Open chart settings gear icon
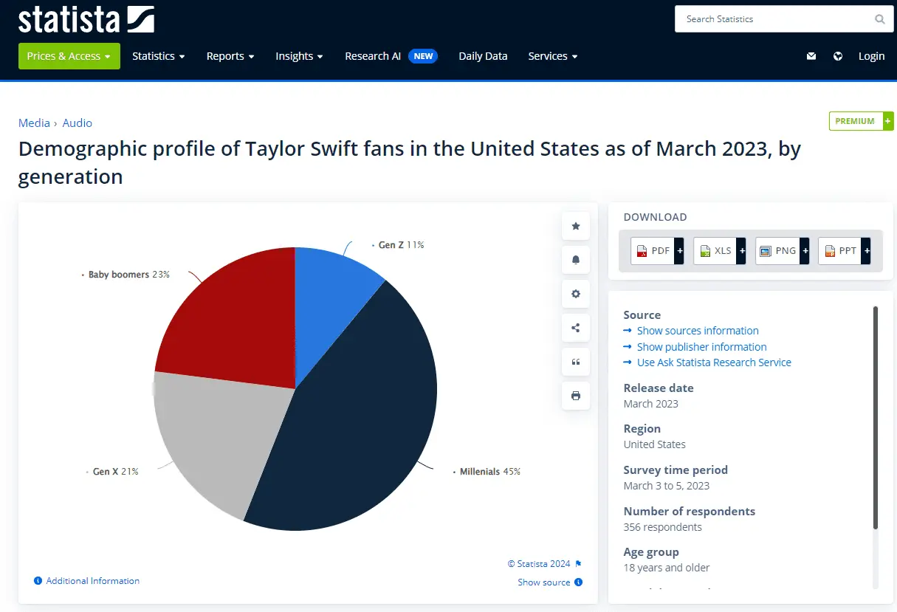Screen dimensions: 897x612 tap(576, 294)
